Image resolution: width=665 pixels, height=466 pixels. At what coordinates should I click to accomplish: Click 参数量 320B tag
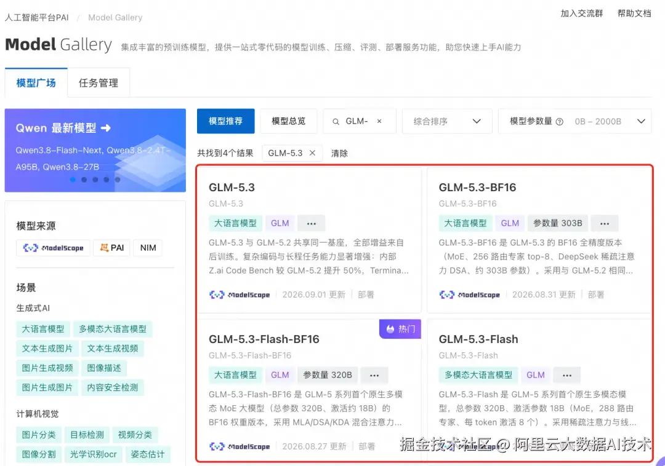coord(328,375)
